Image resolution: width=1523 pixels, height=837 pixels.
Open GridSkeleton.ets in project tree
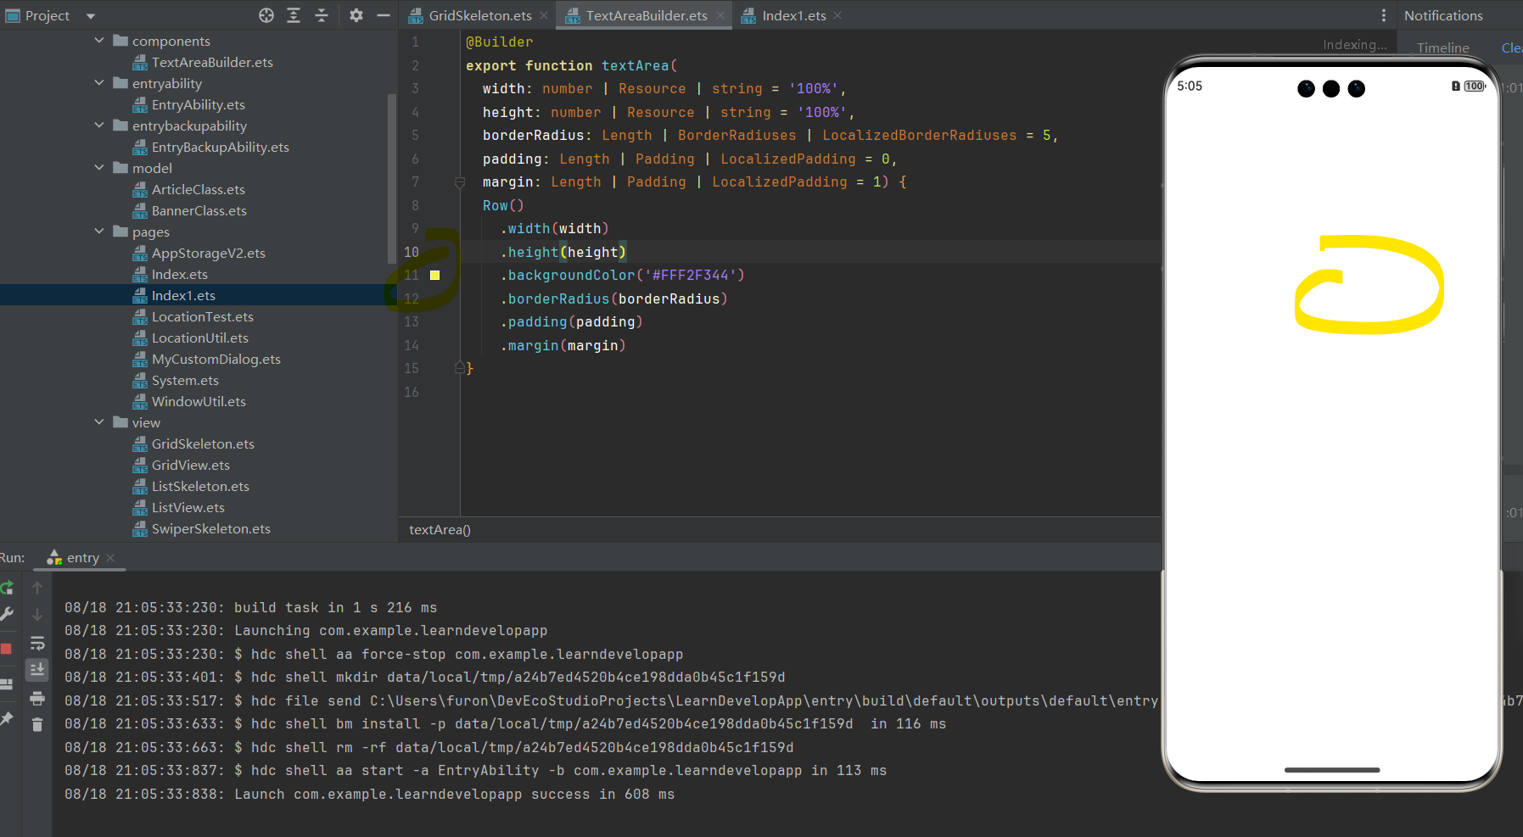(x=203, y=444)
